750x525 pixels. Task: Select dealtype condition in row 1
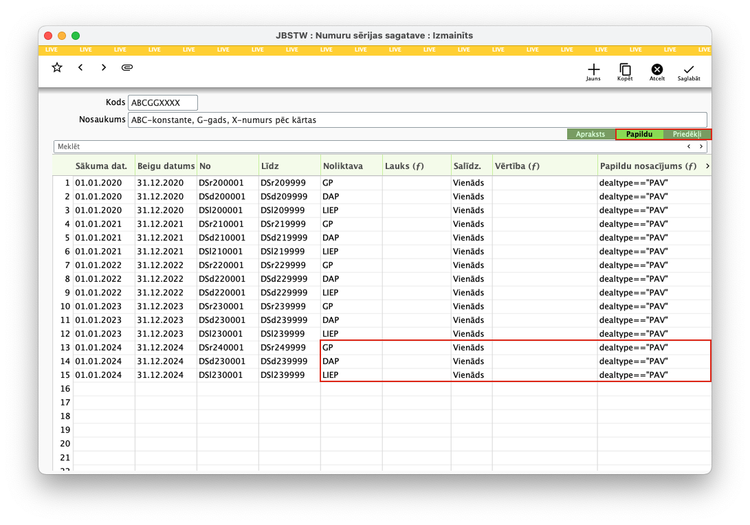click(x=654, y=183)
